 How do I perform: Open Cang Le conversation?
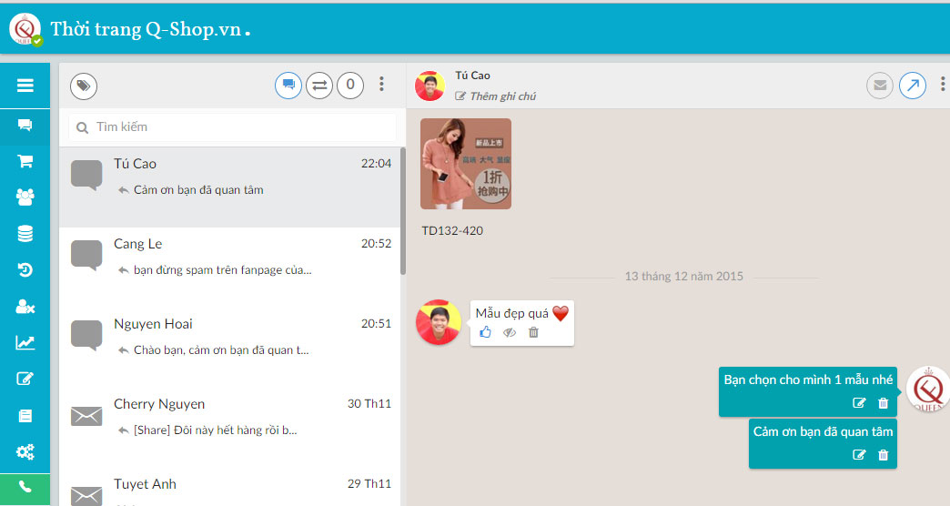pos(230,268)
